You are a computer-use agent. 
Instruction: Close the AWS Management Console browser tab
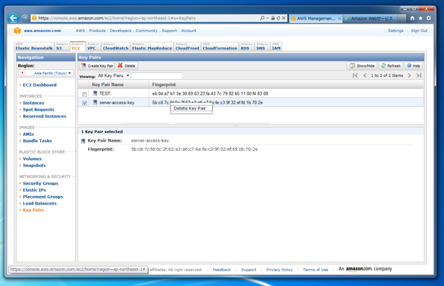click(x=340, y=19)
